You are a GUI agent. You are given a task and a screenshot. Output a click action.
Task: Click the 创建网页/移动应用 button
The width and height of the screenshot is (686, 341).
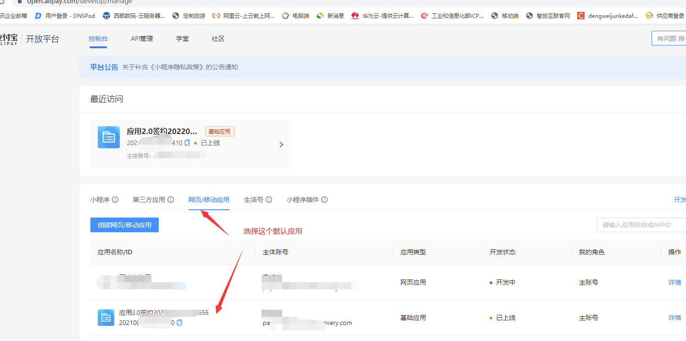pyautogui.click(x=124, y=225)
